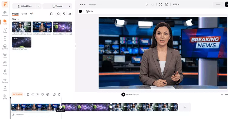Collapse the media panel with side arrow
The image size is (228, 119).
click(x=75, y=46)
